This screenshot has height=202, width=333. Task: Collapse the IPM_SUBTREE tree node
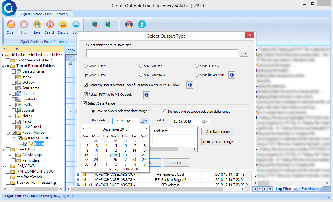[x=14, y=139]
